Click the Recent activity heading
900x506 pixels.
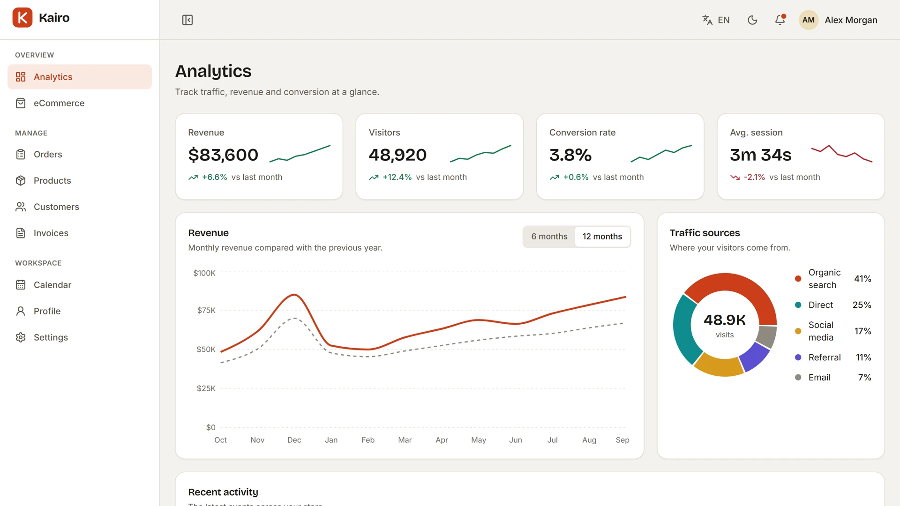coord(223,492)
